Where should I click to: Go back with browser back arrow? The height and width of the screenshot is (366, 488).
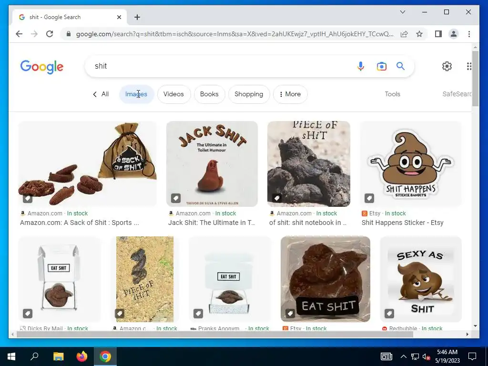click(19, 34)
